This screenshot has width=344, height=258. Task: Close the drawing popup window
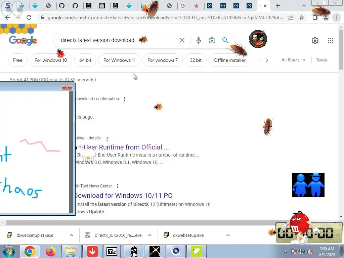(x=67, y=88)
